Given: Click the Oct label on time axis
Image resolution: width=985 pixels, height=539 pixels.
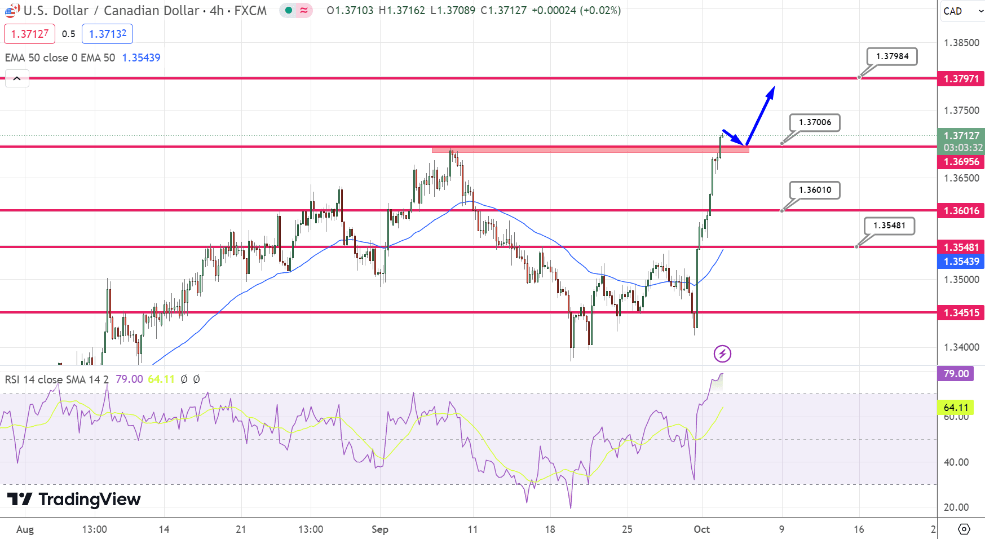Looking at the screenshot, I should click(701, 529).
